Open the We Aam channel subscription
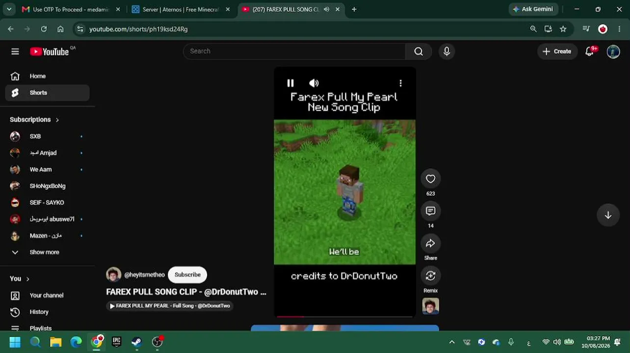The height and width of the screenshot is (353, 630). coord(47,170)
